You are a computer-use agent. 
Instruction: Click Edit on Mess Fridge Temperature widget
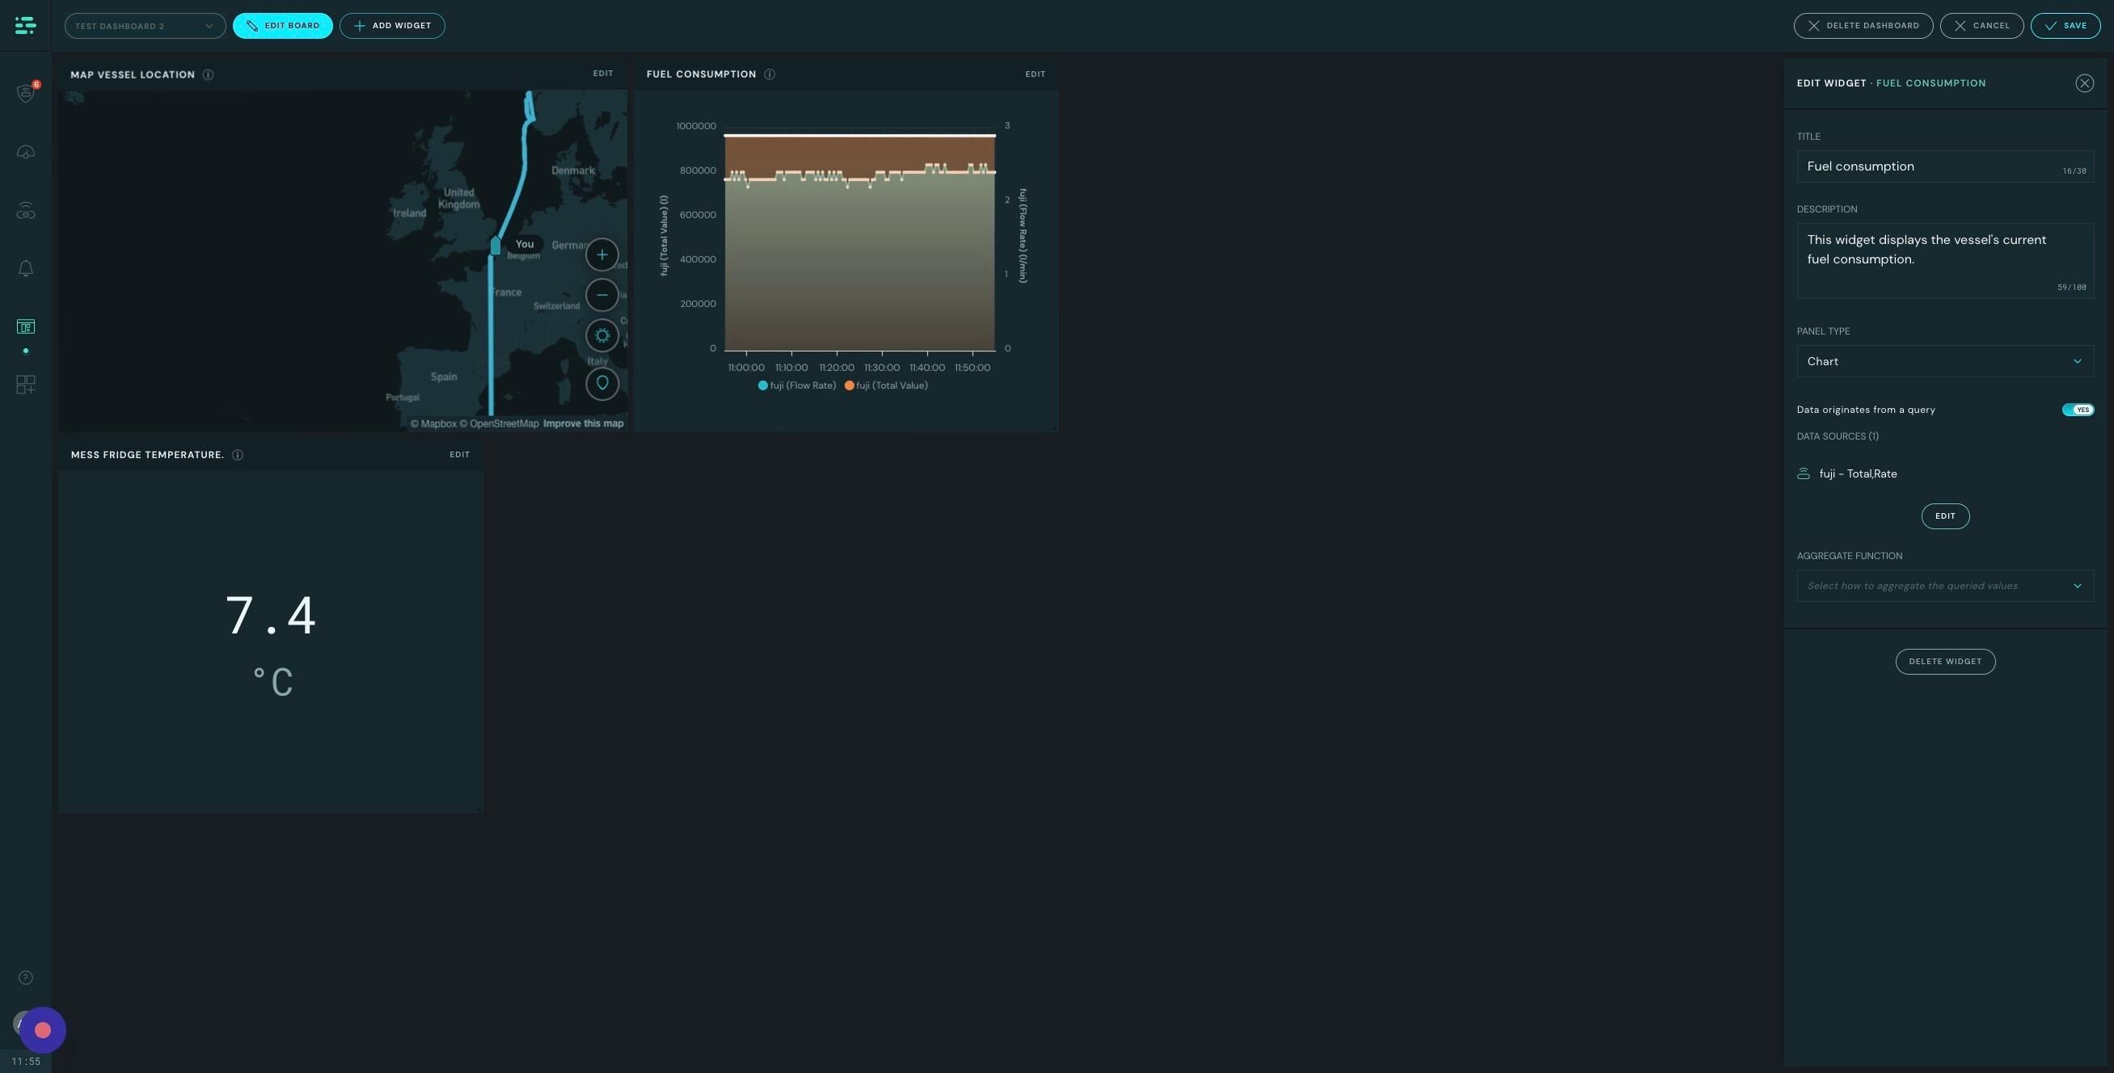(458, 454)
